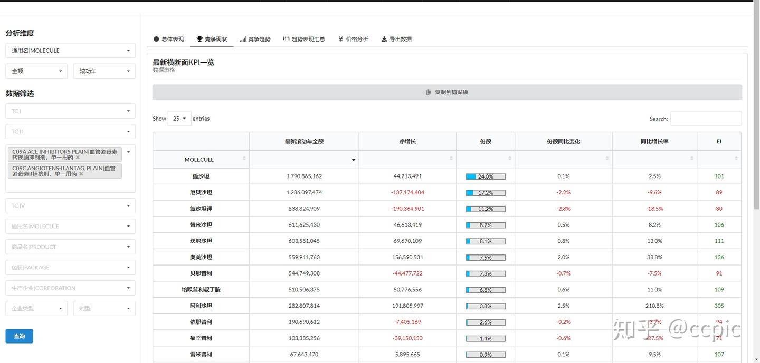This screenshot has height=363, width=760.
Task: Click inside the Search input field
Action: point(706,119)
